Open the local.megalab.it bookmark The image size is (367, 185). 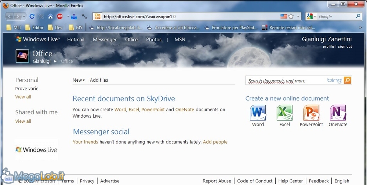click(x=116, y=27)
